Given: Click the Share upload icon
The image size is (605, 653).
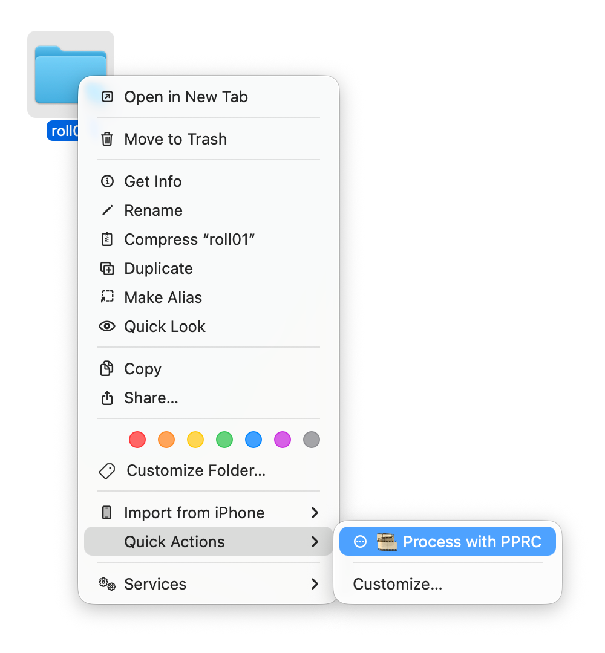Looking at the screenshot, I should pos(107,398).
